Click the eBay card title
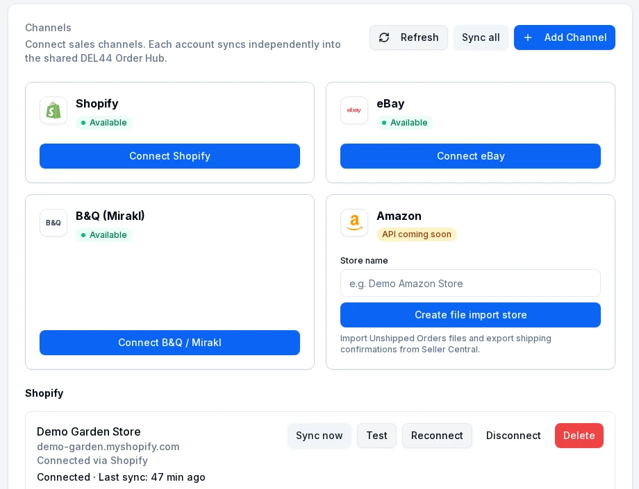639x489 pixels. pos(390,104)
